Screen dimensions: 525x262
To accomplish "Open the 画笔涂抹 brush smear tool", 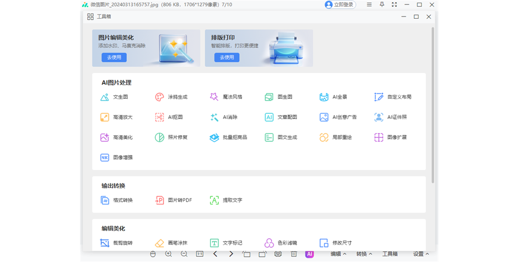I will point(171,243).
